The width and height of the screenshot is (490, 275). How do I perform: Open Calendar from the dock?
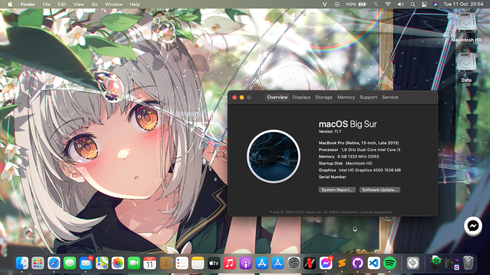(150, 263)
